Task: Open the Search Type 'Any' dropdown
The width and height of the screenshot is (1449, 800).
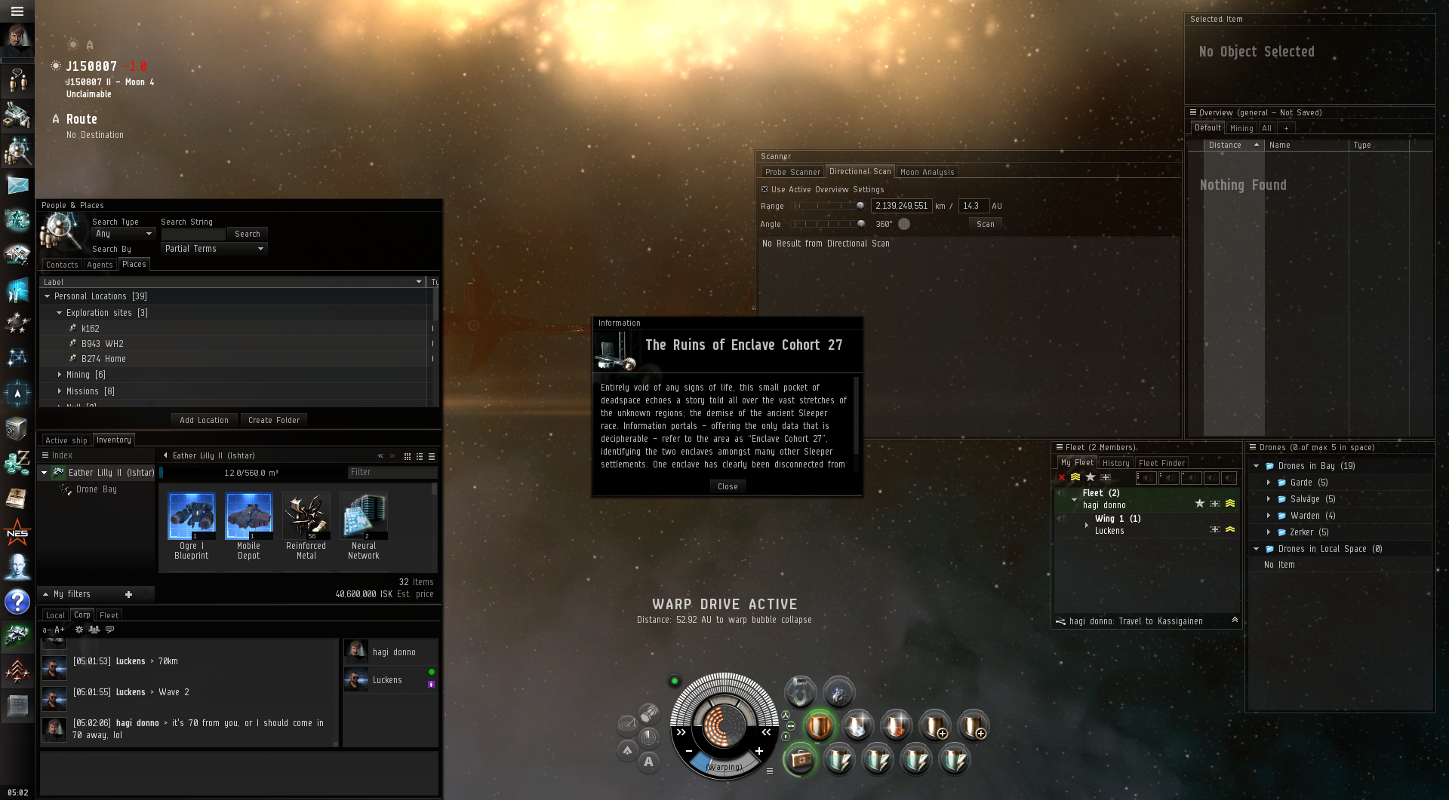Action: click(x=124, y=234)
